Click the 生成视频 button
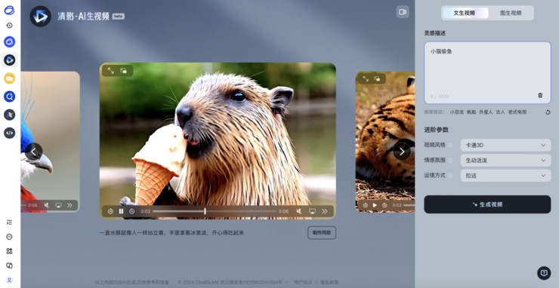Screen dimensions: 559x288 click(x=487, y=204)
